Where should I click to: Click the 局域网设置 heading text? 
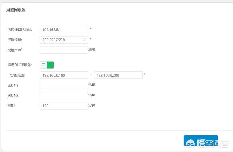click(16, 10)
